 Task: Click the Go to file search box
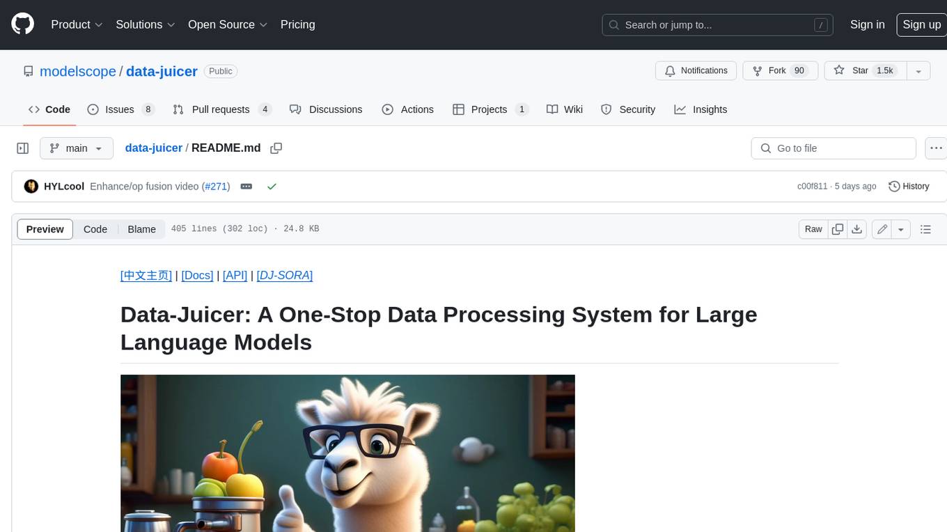[x=833, y=148]
